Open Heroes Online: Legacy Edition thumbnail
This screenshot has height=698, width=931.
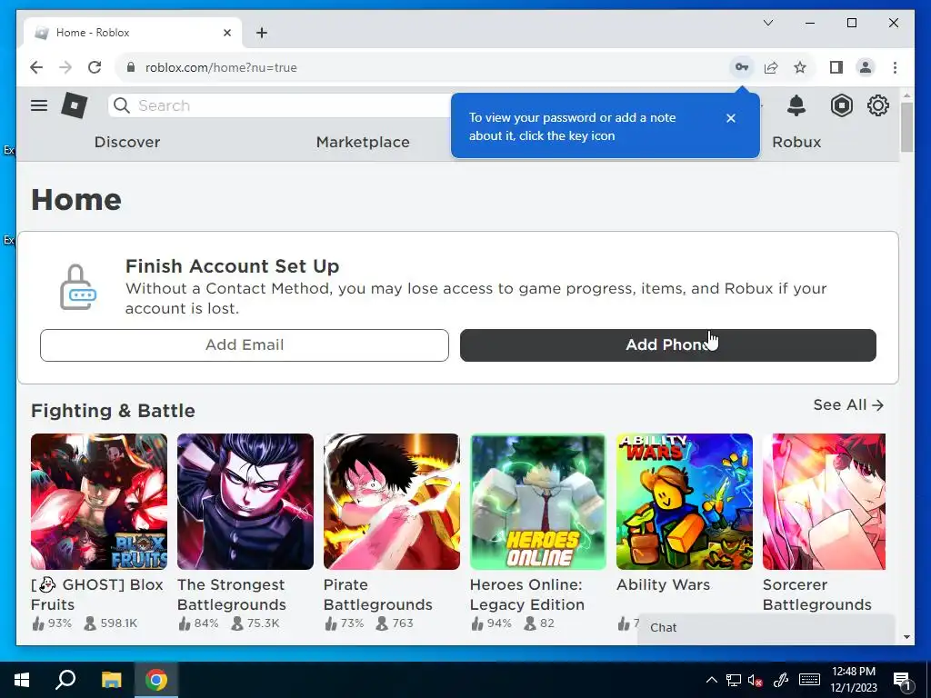pyautogui.click(x=538, y=502)
